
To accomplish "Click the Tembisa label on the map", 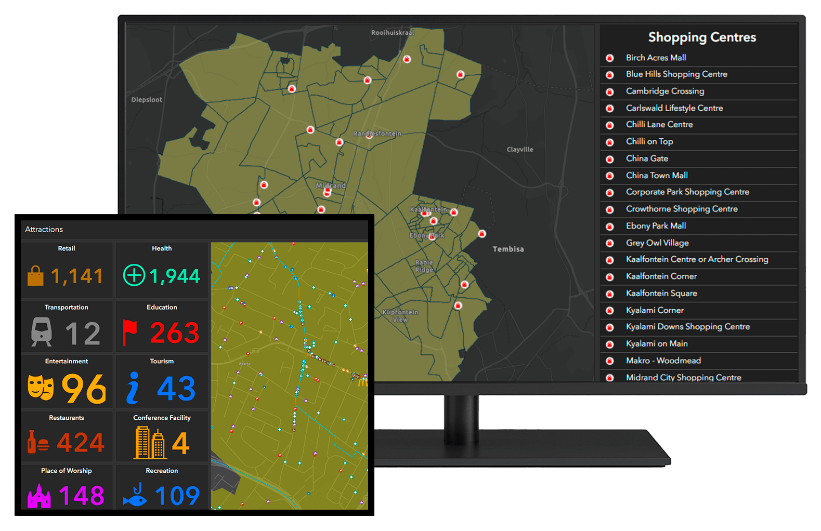I will click(x=508, y=249).
